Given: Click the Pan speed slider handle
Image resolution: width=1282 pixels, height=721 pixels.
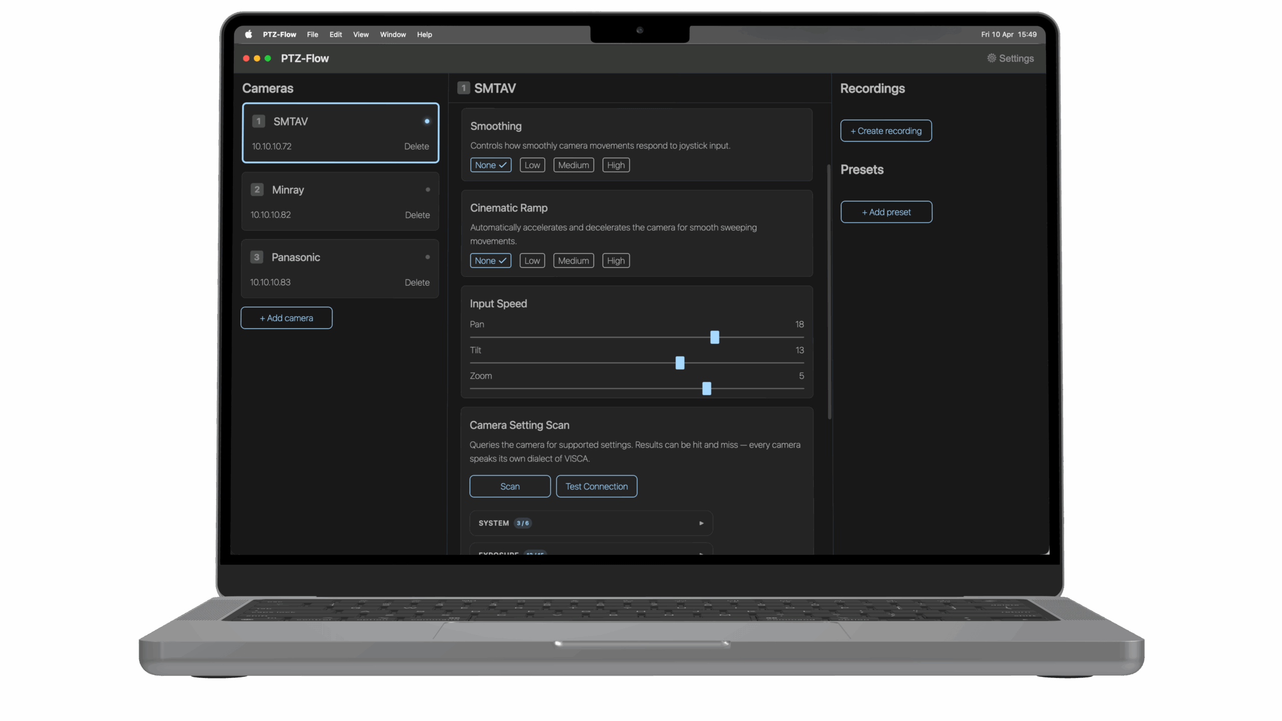Looking at the screenshot, I should click(715, 337).
